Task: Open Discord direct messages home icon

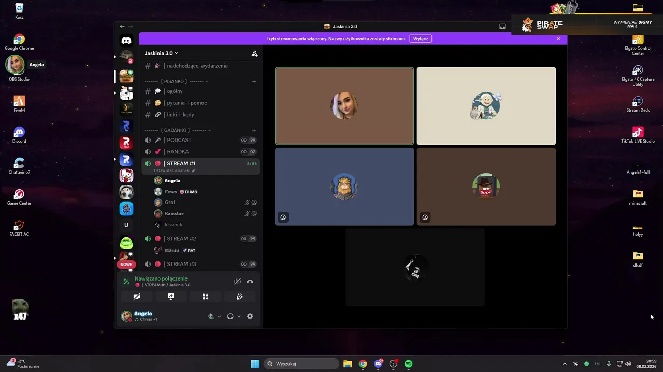Action: point(126,40)
